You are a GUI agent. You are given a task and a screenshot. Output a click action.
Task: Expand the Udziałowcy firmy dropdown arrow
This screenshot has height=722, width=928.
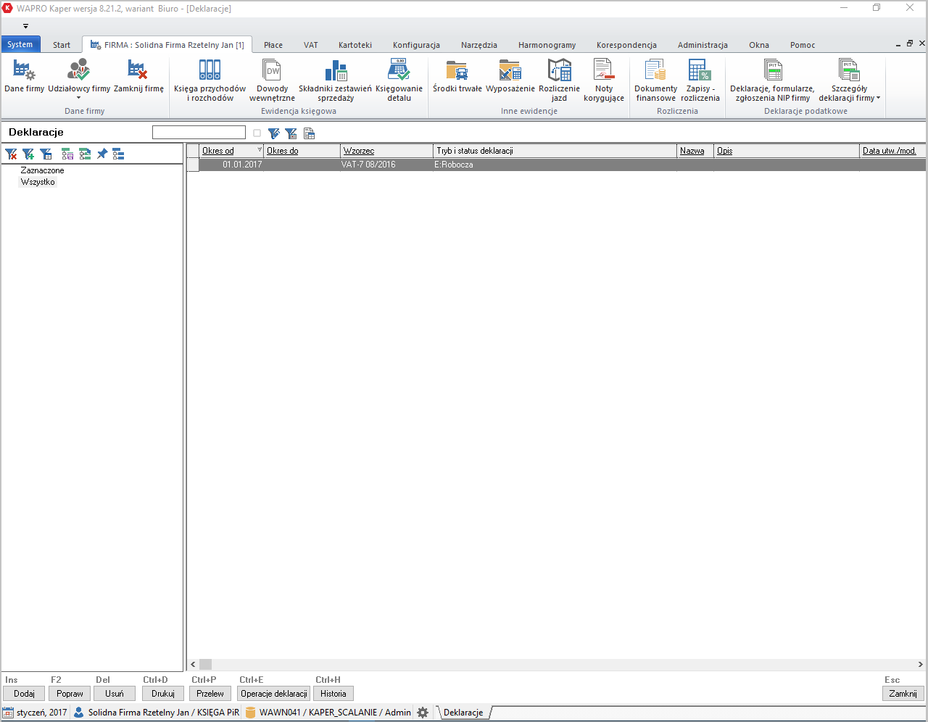(78, 98)
